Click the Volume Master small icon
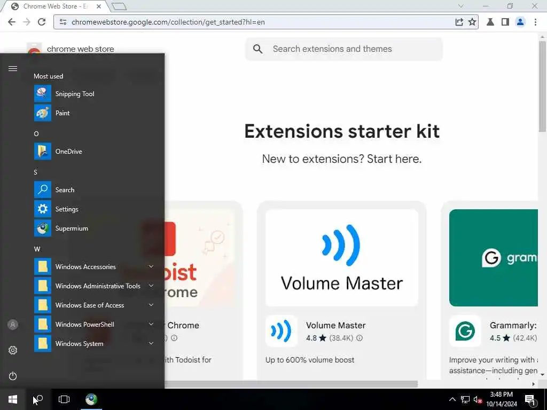 [281, 331]
